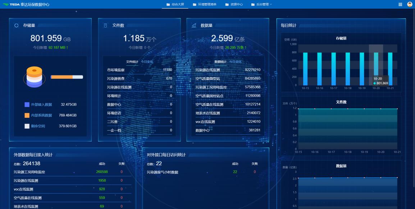This screenshot has width=415, height=209.
Task: Click the 存储量 circle icon
Action: (16, 25)
